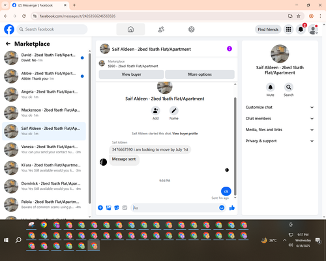Expand Chat members section

(x=280, y=119)
